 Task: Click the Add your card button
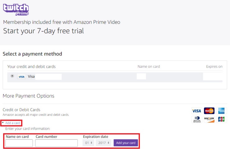(126, 143)
